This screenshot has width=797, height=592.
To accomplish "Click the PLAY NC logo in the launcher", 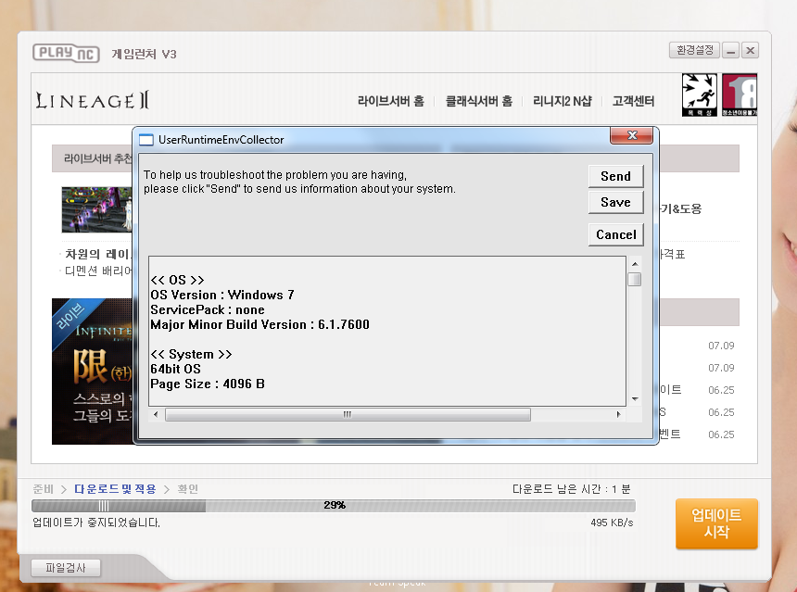I will coord(66,54).
